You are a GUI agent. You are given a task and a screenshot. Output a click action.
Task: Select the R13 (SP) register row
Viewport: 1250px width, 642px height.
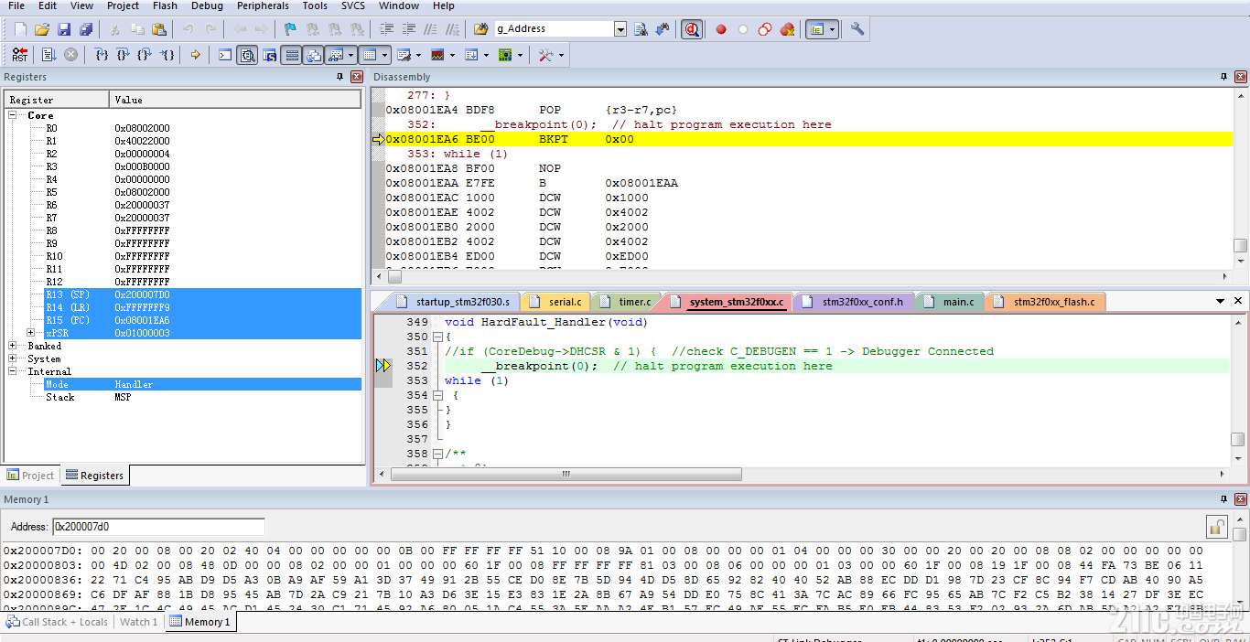[x=203, y=294]
